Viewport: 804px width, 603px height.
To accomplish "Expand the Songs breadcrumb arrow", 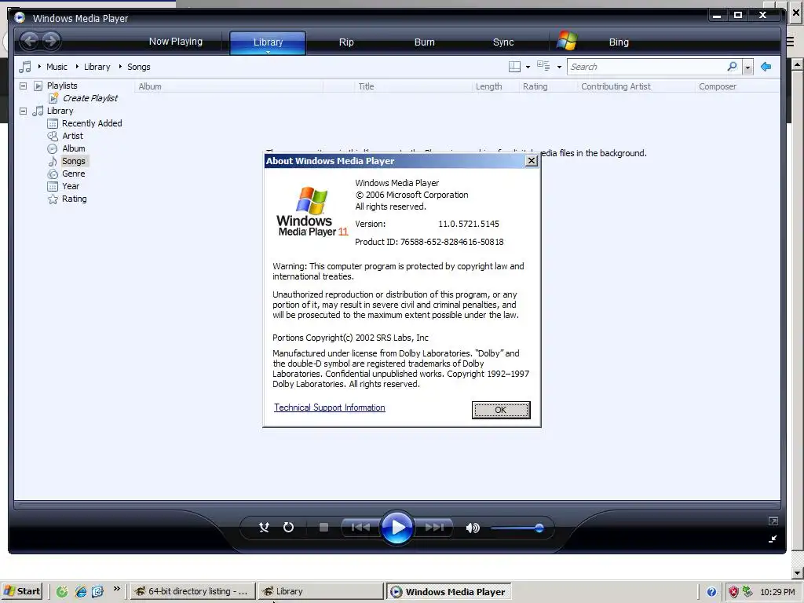I will tap(120, 66).
